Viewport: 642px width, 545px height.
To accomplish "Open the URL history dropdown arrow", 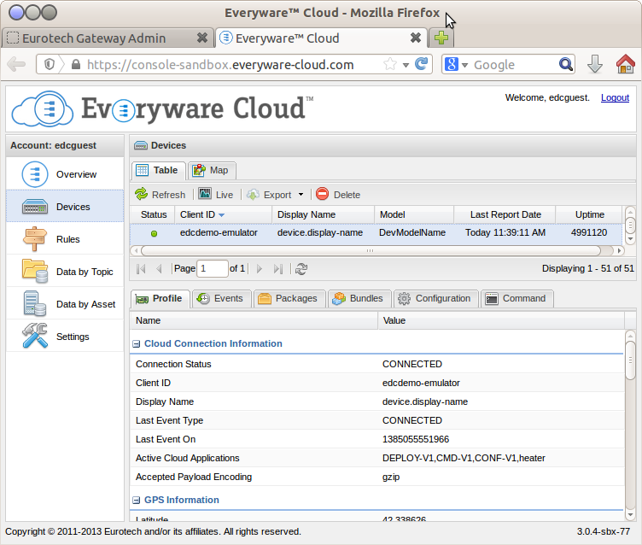I will click(x=406, y=65).
